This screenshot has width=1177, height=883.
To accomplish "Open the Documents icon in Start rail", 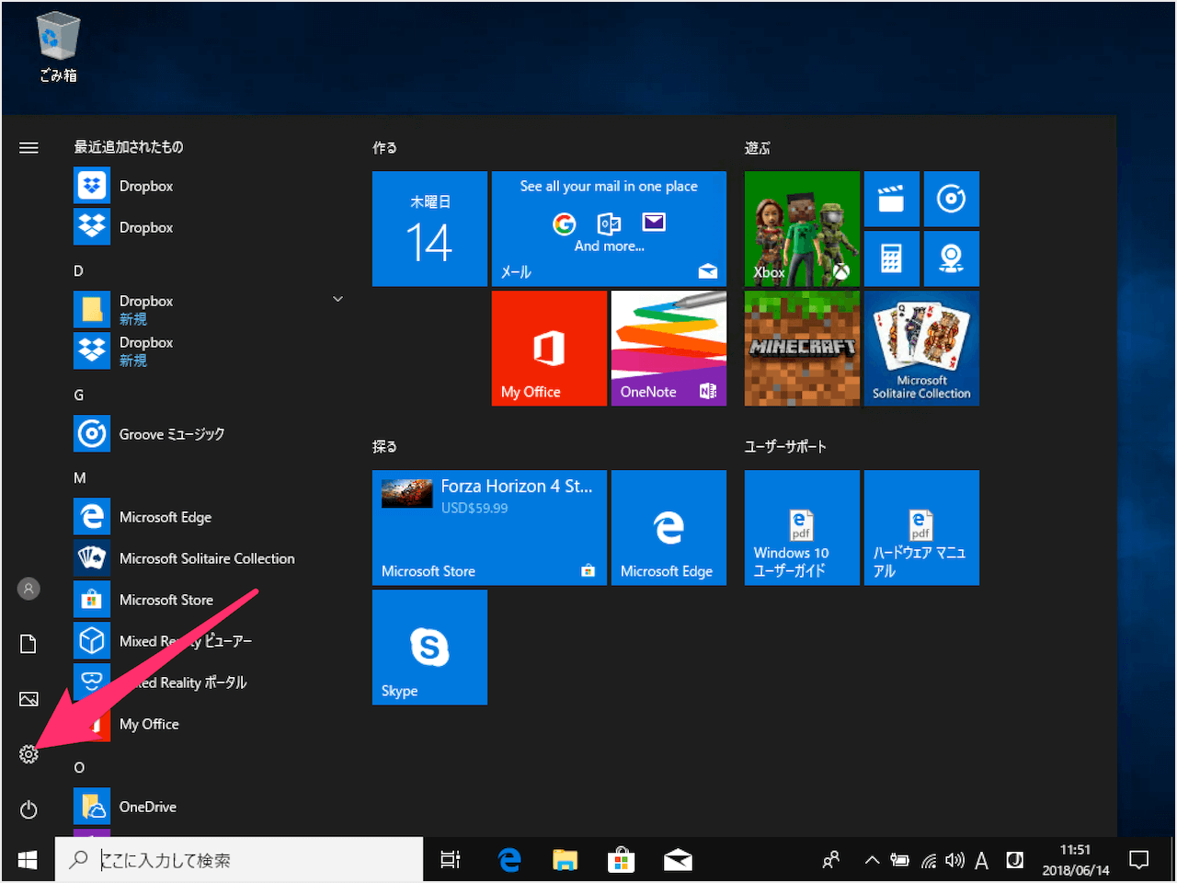I will coord(29,644).
